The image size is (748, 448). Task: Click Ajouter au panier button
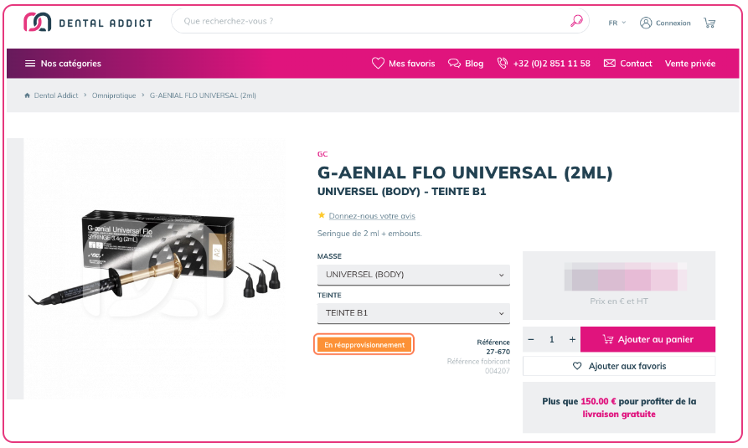[x=647, y=339]
